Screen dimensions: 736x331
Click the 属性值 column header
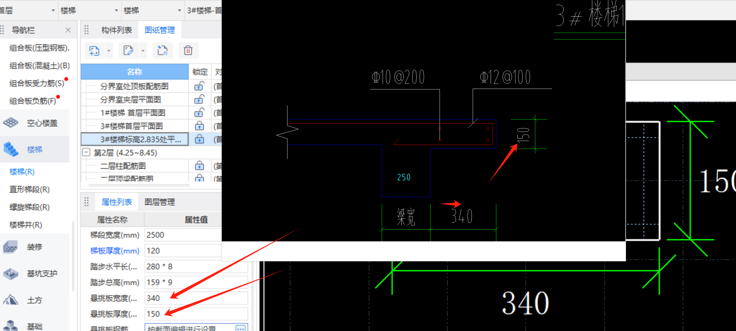pyautogui.click(x=196, y=219)
